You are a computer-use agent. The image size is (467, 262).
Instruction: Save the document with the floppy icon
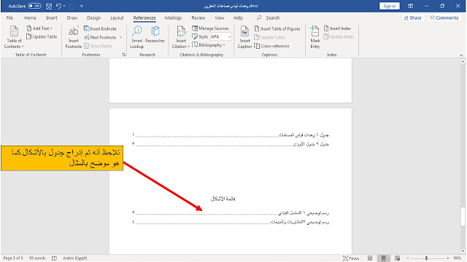49,6
